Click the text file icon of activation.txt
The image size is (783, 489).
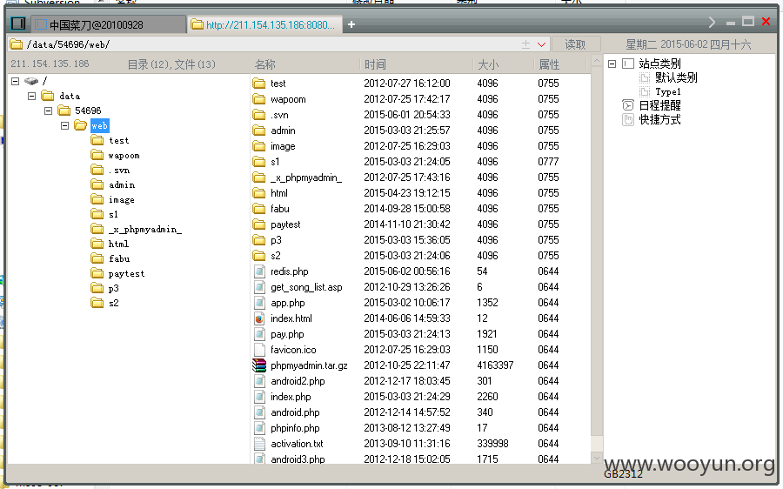click(259, 444)
